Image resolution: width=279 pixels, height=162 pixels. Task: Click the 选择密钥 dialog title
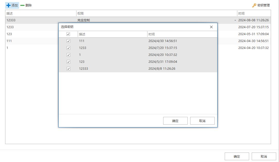coord(67,27)
